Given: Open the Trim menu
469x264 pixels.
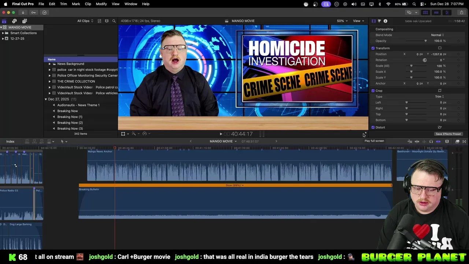Looking at the screenshot, I should [x=63, y=4].
